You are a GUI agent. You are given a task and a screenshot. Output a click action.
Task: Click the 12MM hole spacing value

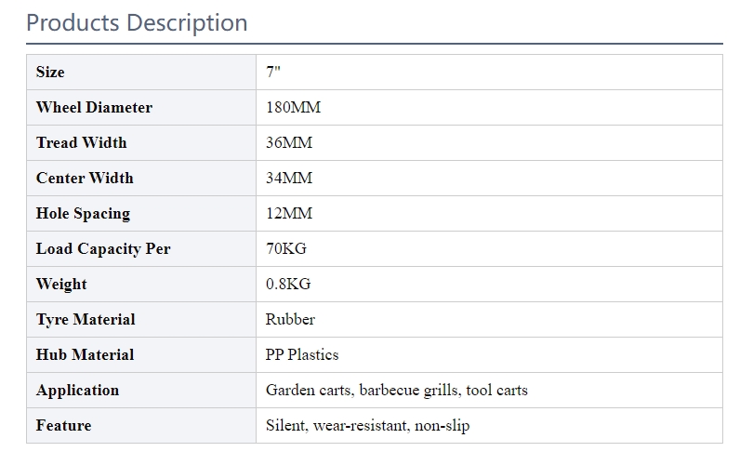[289, 213]
